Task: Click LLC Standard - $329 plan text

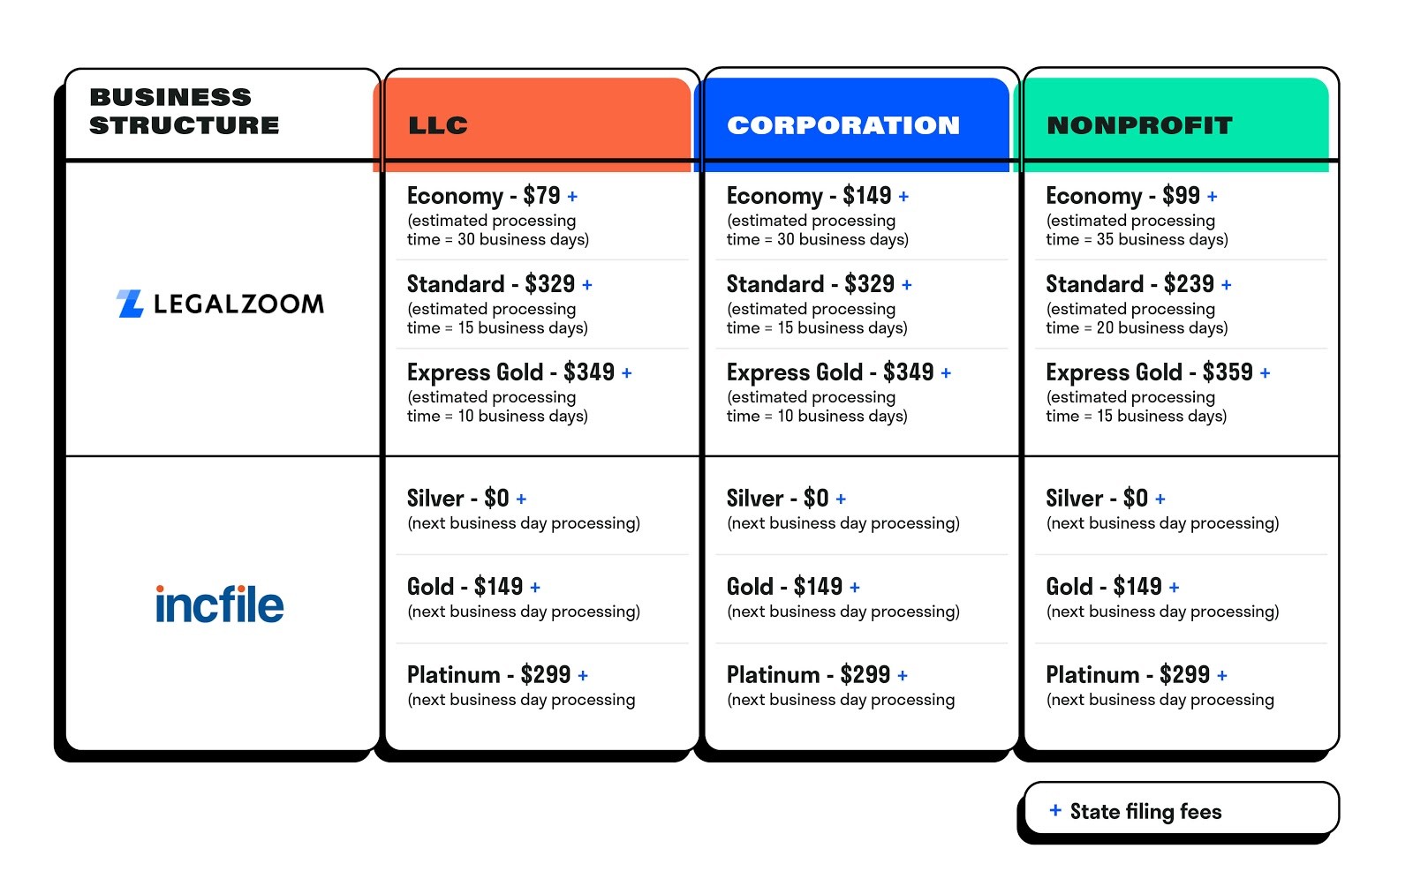Action: point(490,284)
